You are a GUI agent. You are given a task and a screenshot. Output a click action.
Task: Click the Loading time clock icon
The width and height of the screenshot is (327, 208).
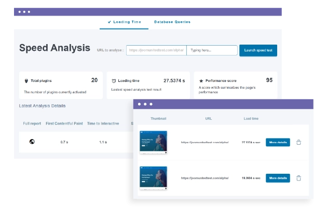click(114, 81)
